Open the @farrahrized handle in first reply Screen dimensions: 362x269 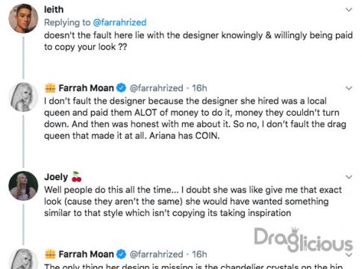(157, 88)
